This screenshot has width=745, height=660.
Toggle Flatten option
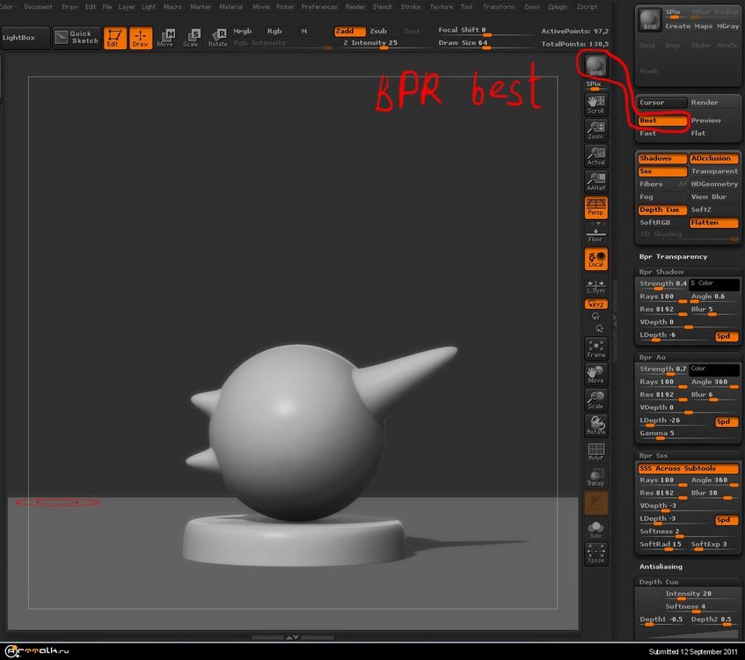click(x=713, y=223)
